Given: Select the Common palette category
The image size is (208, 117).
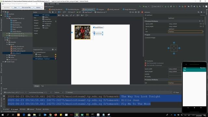Looking at the screenshot, I should [x=36, y=15].
